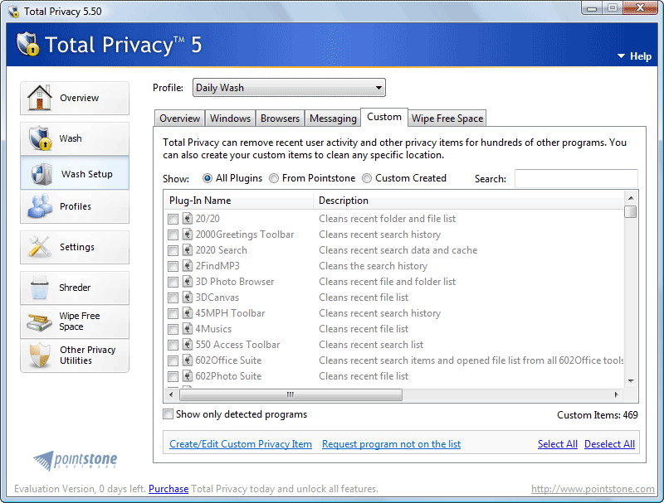Click the Purchase link
The image size is (664, 503).
click(x=168, y=489)
